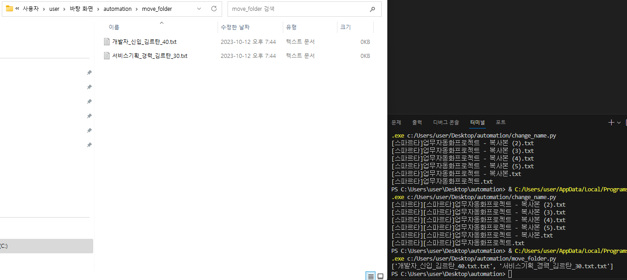Image resolution: width=627 pixels, height=280 pixels.
Task: Open the address bar history dropdown
Action: point(199,9)
